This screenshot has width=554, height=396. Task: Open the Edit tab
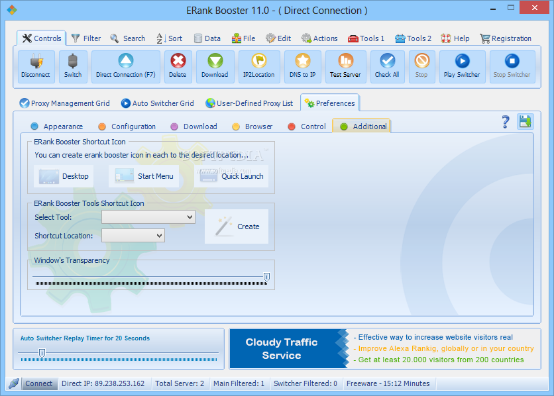[x=278, y=38]
